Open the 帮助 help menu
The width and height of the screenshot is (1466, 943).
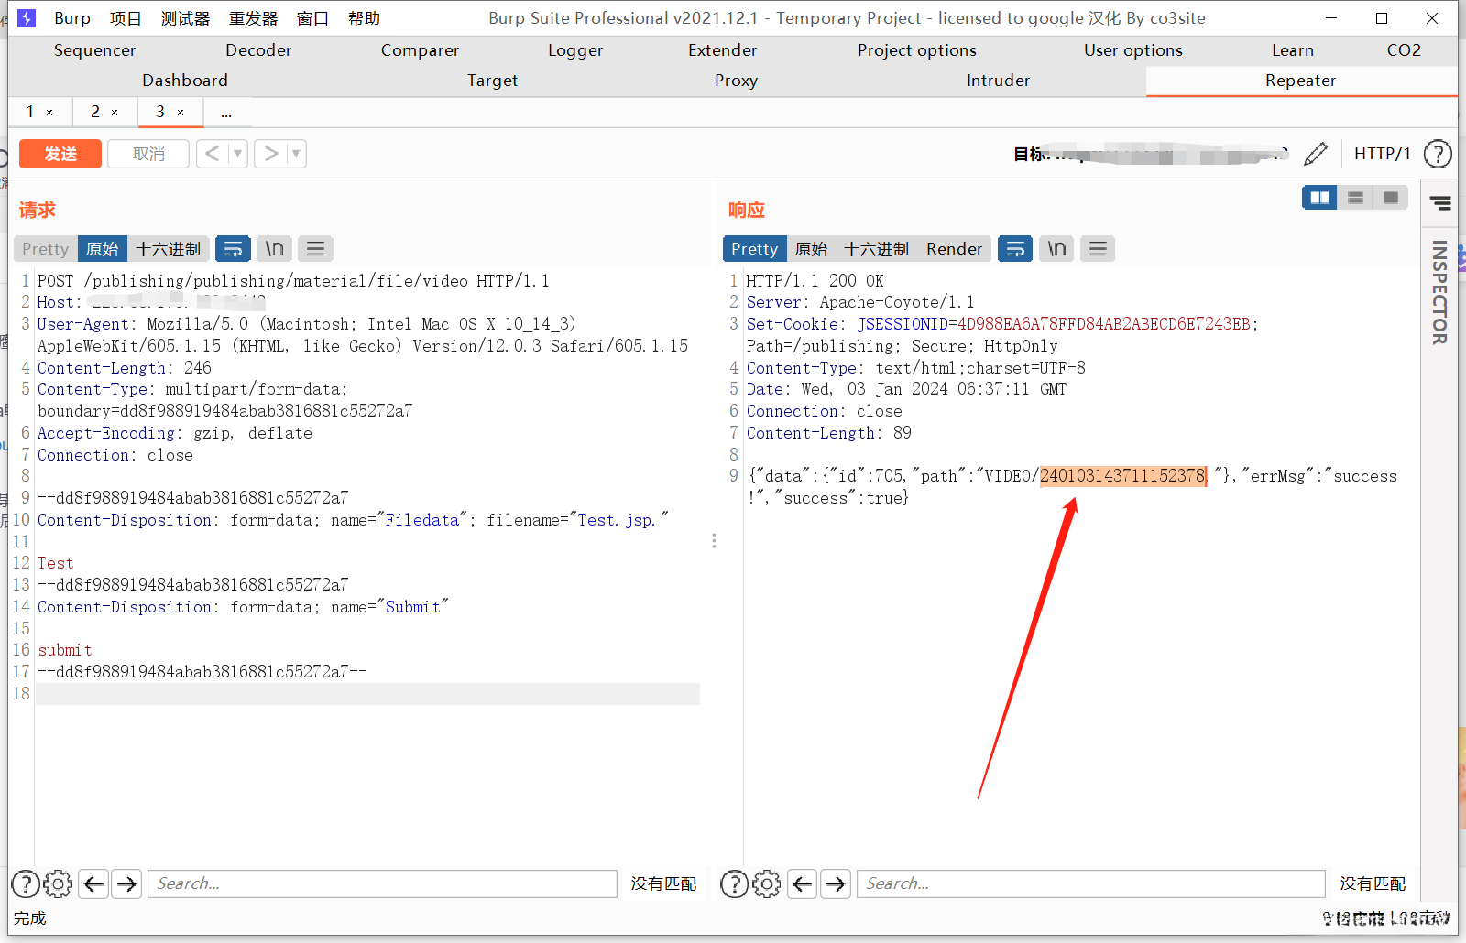pos(364,18)
